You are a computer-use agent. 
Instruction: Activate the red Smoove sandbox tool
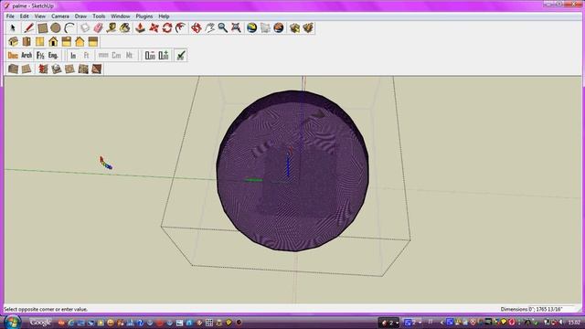pos(43,69)
